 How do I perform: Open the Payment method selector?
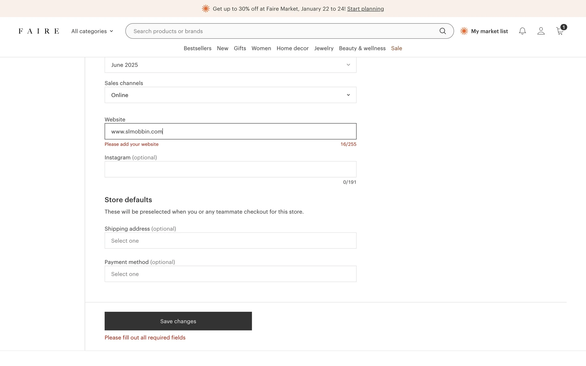[x=230, y=274]
